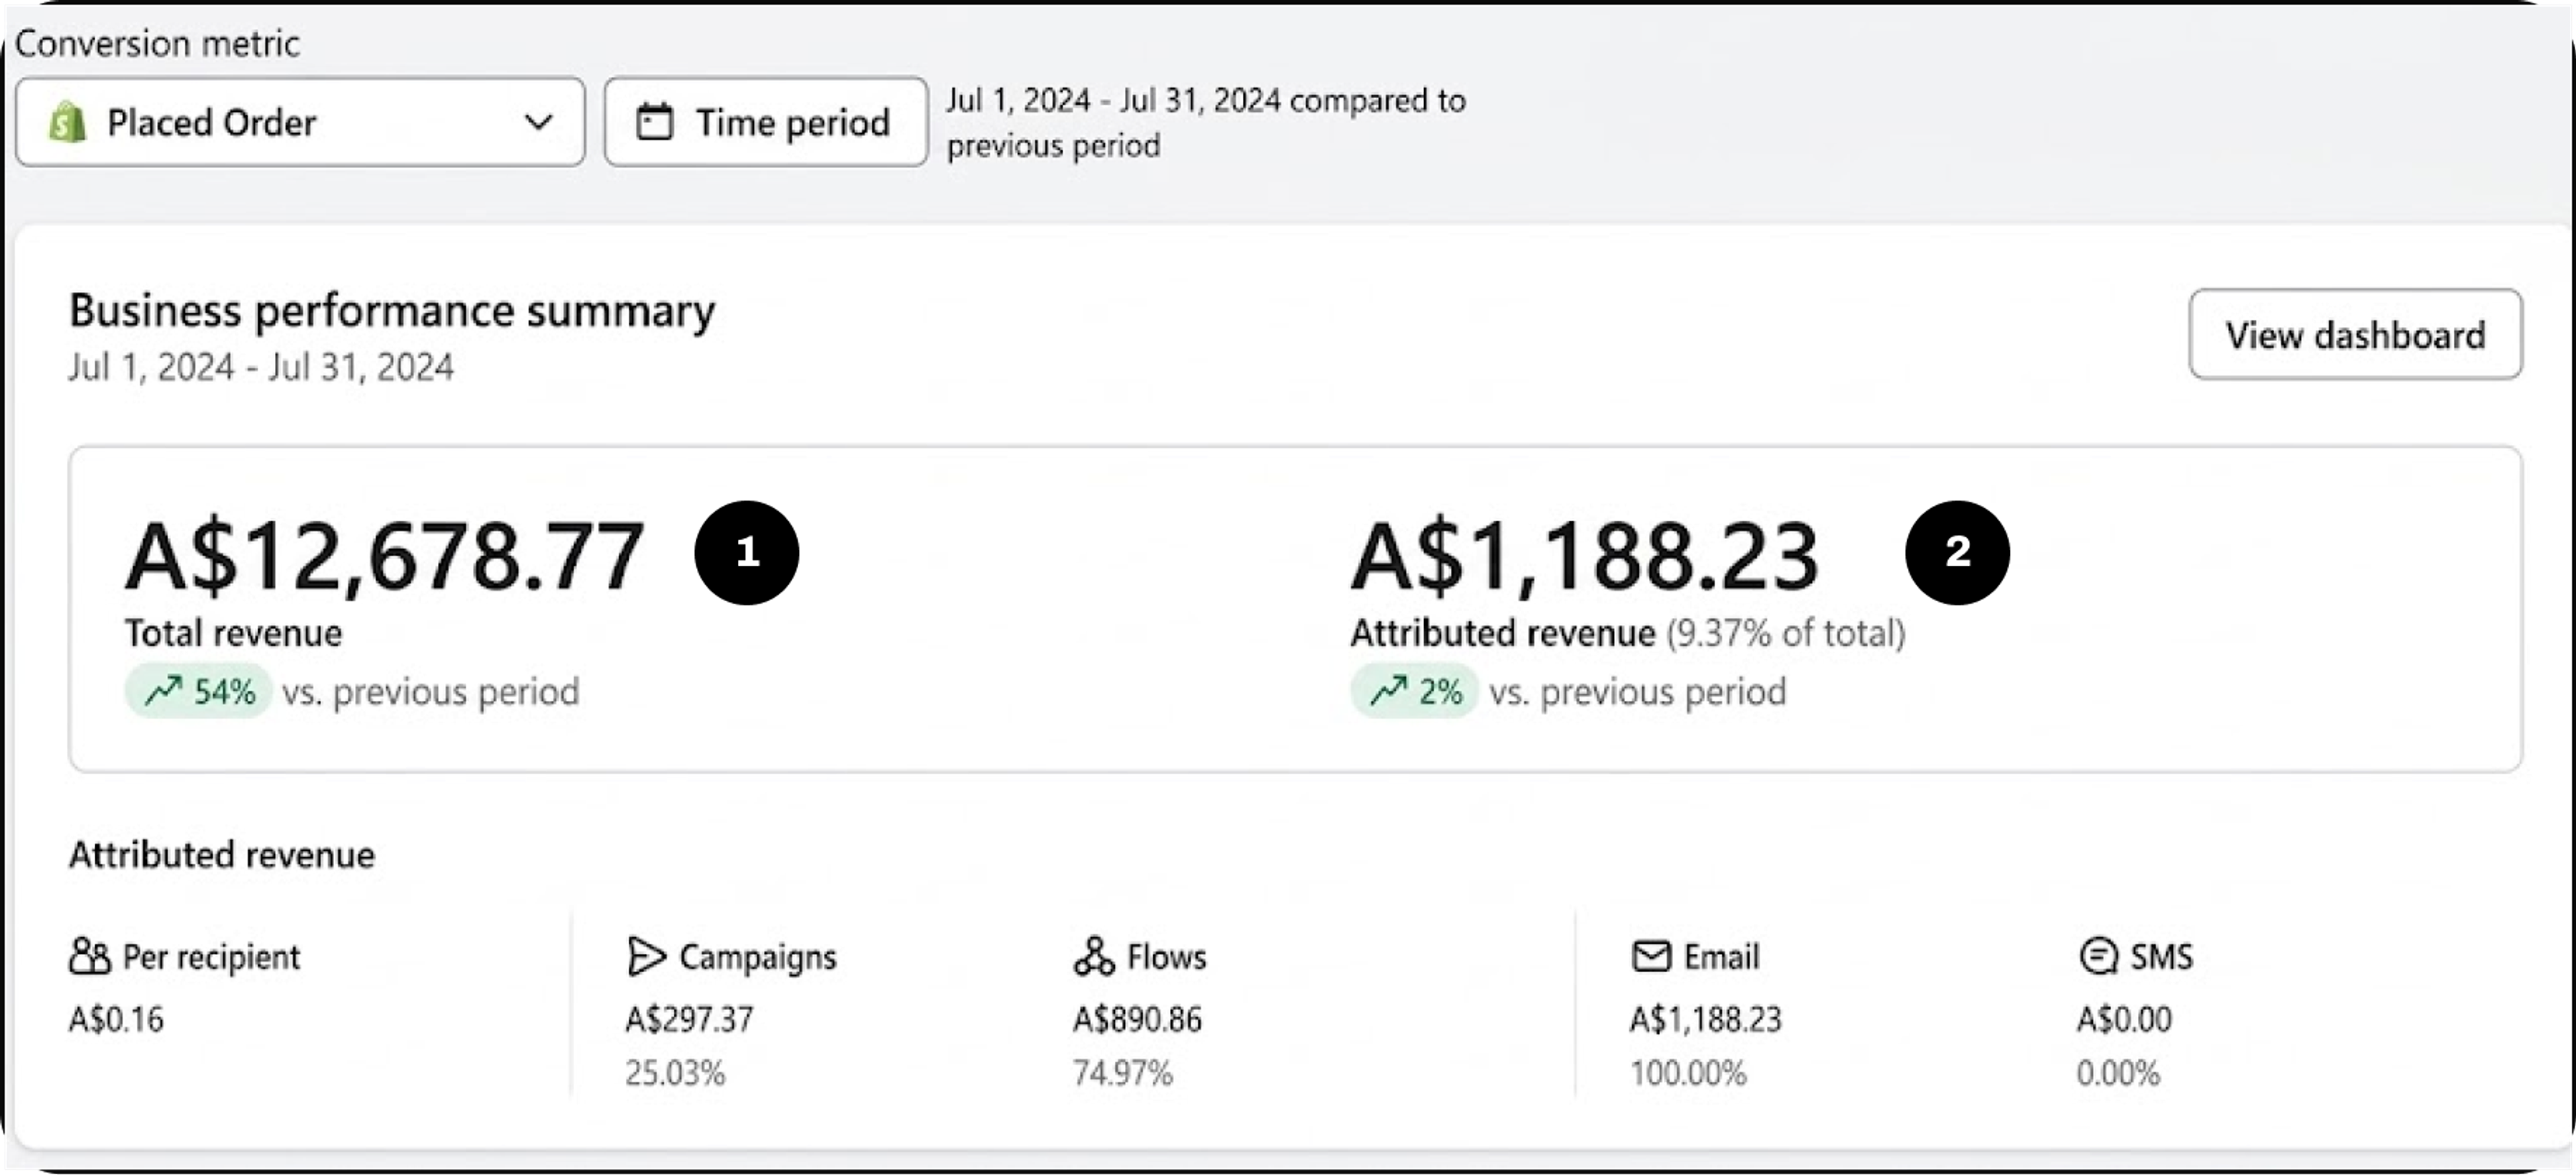Click the calendar icon in Time period

pos(655,122)
